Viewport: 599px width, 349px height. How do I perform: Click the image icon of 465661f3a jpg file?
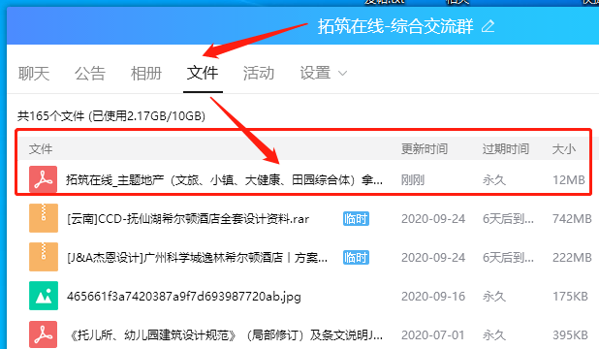[44, 296]
